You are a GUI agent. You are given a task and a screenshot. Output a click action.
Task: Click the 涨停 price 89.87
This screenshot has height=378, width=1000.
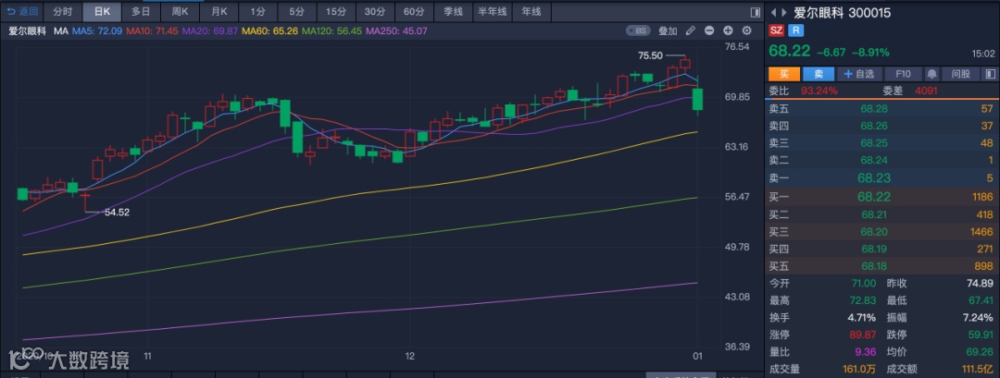862,335
